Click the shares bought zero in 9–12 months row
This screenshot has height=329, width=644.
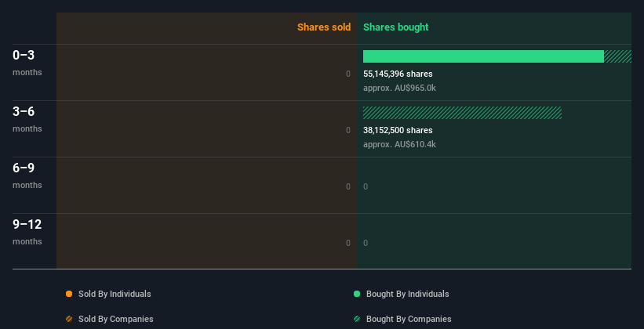[366, 243]
